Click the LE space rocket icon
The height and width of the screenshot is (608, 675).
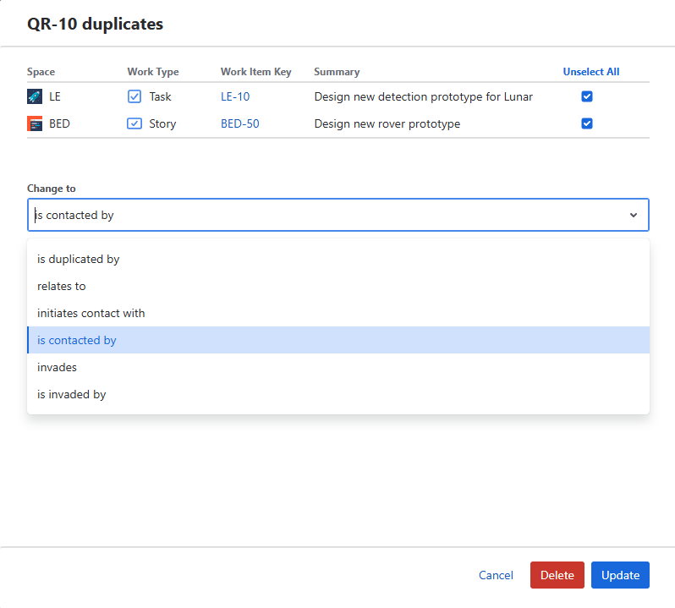[x=35, y=96]
